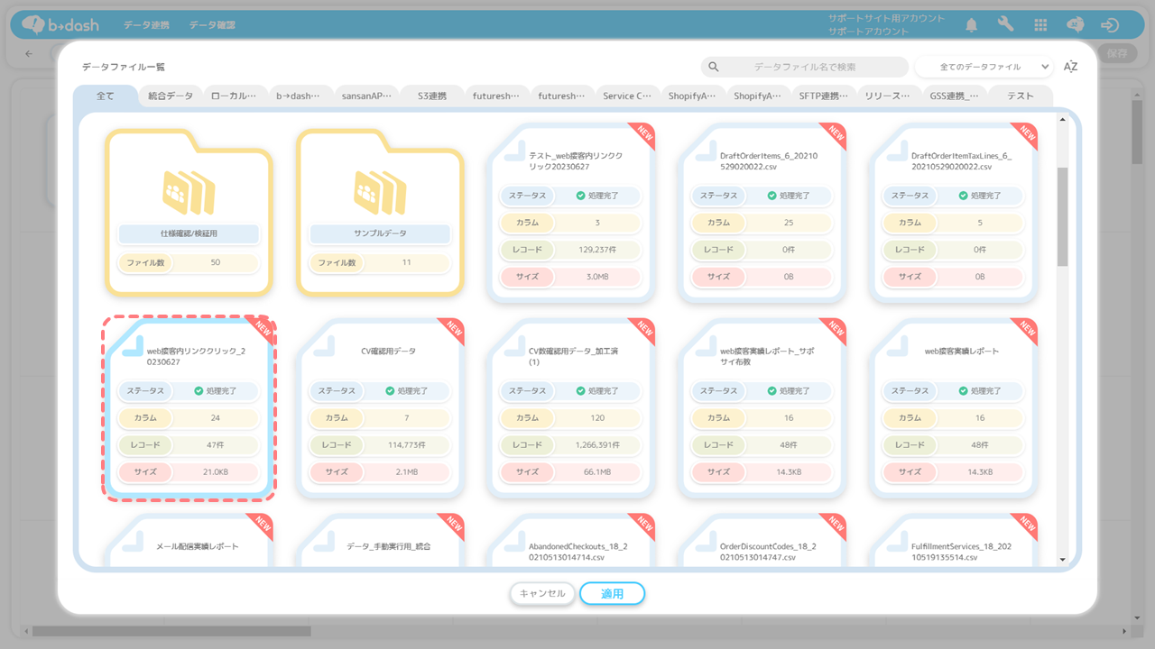Click the キャンセル button
The height and width of the screenshot is (649, 1155).
[542, 593]
